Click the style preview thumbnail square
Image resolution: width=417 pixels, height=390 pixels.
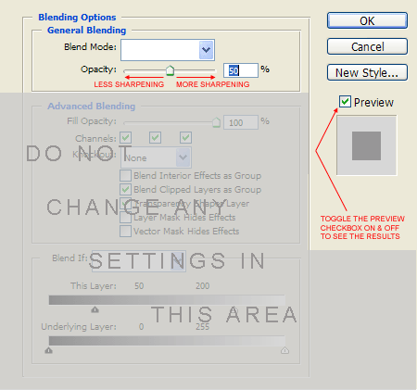point(366,145)
